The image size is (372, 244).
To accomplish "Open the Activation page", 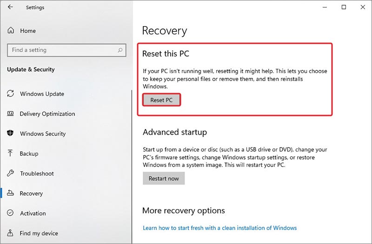I will [x=33, y=213].
